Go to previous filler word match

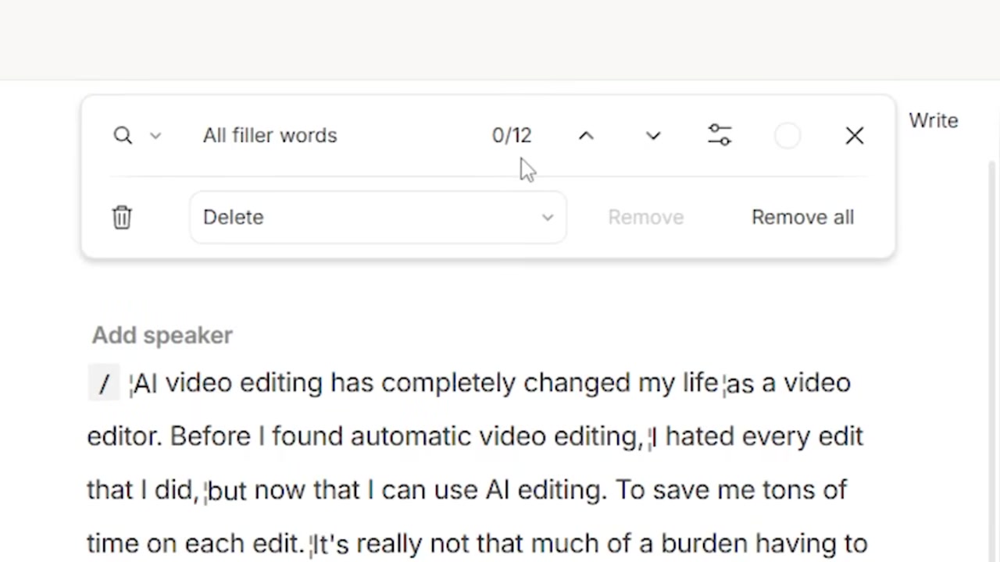pyautogui.click(x=586, y=136)
